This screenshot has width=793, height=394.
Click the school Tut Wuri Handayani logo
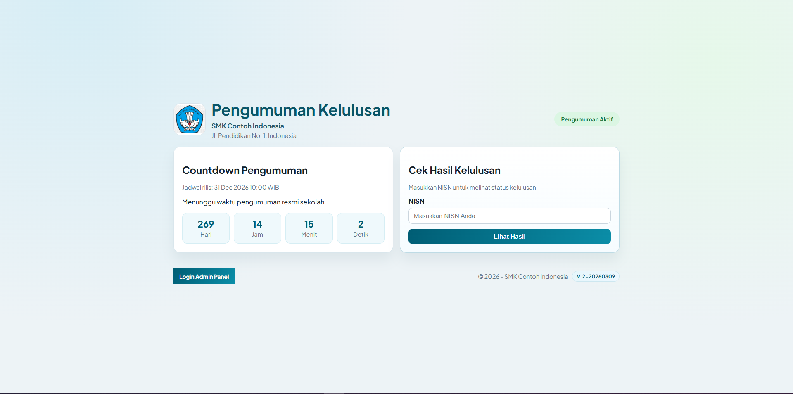click(x=189, y=120)
